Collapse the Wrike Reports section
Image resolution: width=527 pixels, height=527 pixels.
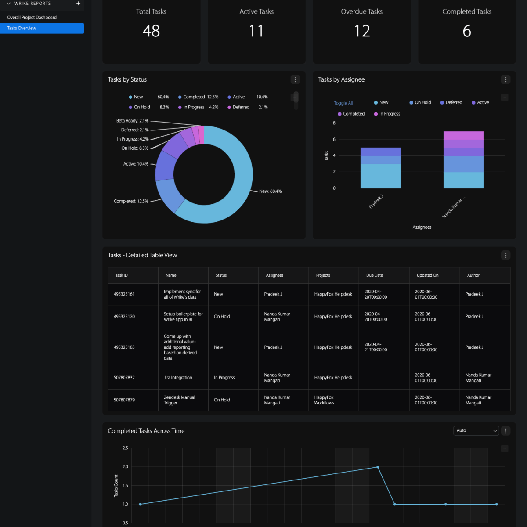8,4
